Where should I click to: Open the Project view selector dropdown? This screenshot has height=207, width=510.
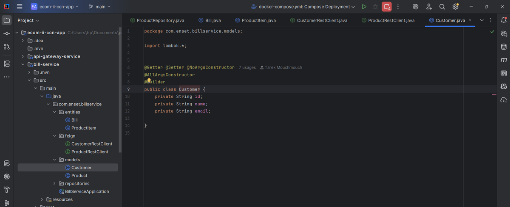(28, 20)
